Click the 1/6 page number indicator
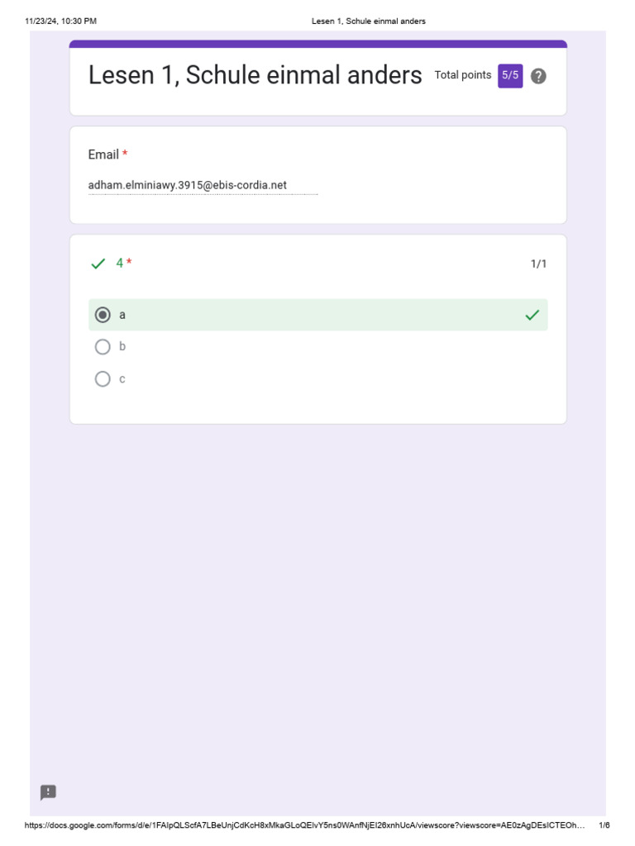The width and height of the screenshot is (635, 846). [x=604, y=825]
